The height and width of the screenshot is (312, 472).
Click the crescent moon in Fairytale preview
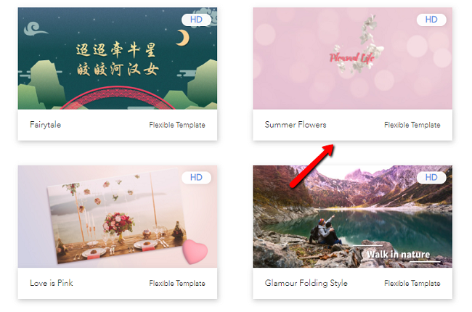click(x=183, y=38)
